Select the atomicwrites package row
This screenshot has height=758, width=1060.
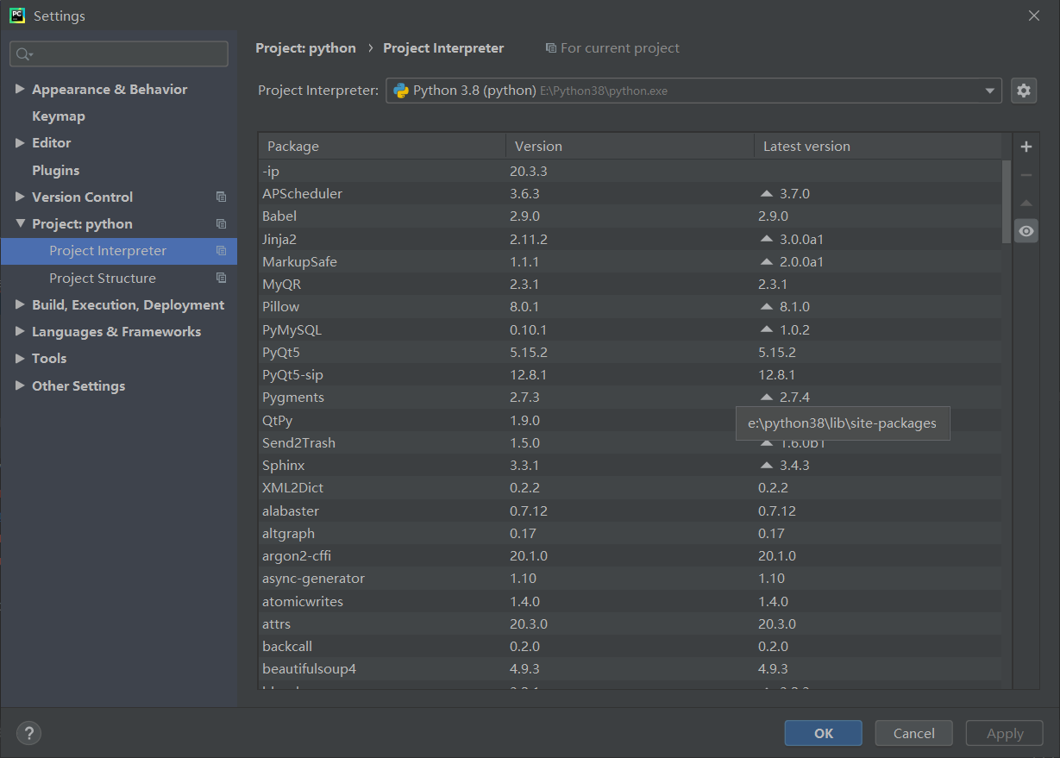click(x=630, y=601)
